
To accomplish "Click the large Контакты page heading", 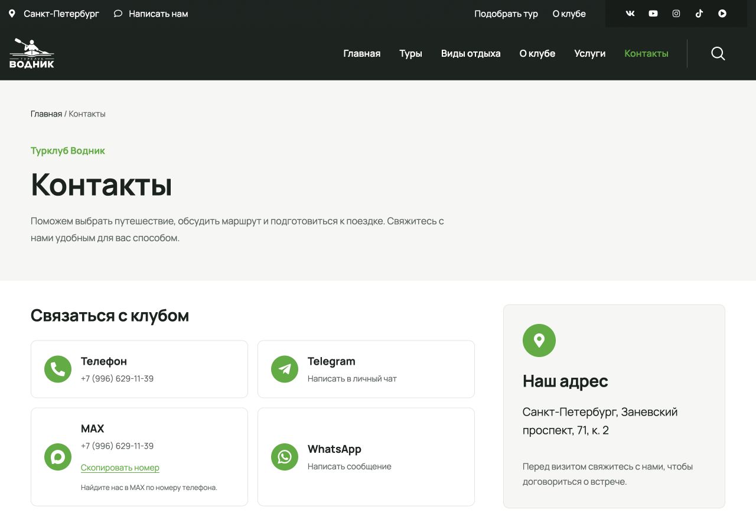I will 102,184.
